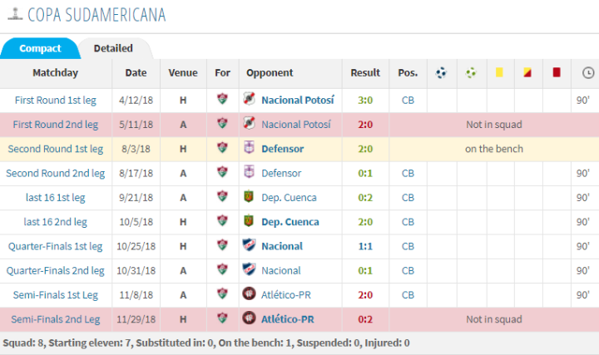
Task: Click the Dep. Cuenca crest, 9/21/18 row
Action: 249,198
